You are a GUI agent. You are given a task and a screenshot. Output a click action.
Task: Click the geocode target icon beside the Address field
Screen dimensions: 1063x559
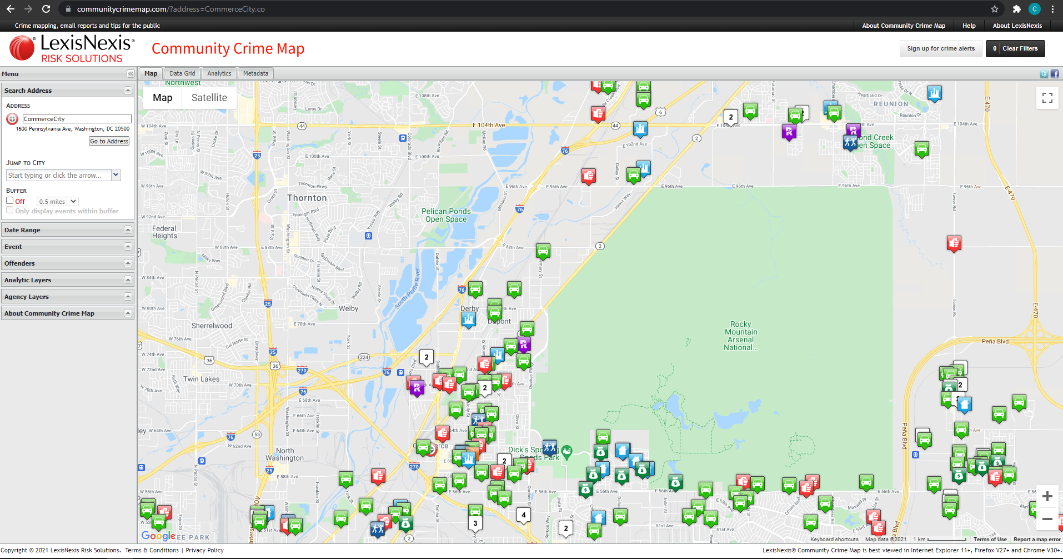pos(12,118)
